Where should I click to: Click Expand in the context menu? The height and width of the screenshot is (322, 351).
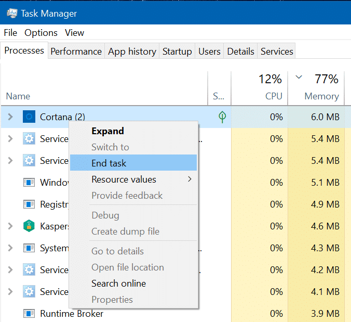pyautogui.click(x=107, y=131)
